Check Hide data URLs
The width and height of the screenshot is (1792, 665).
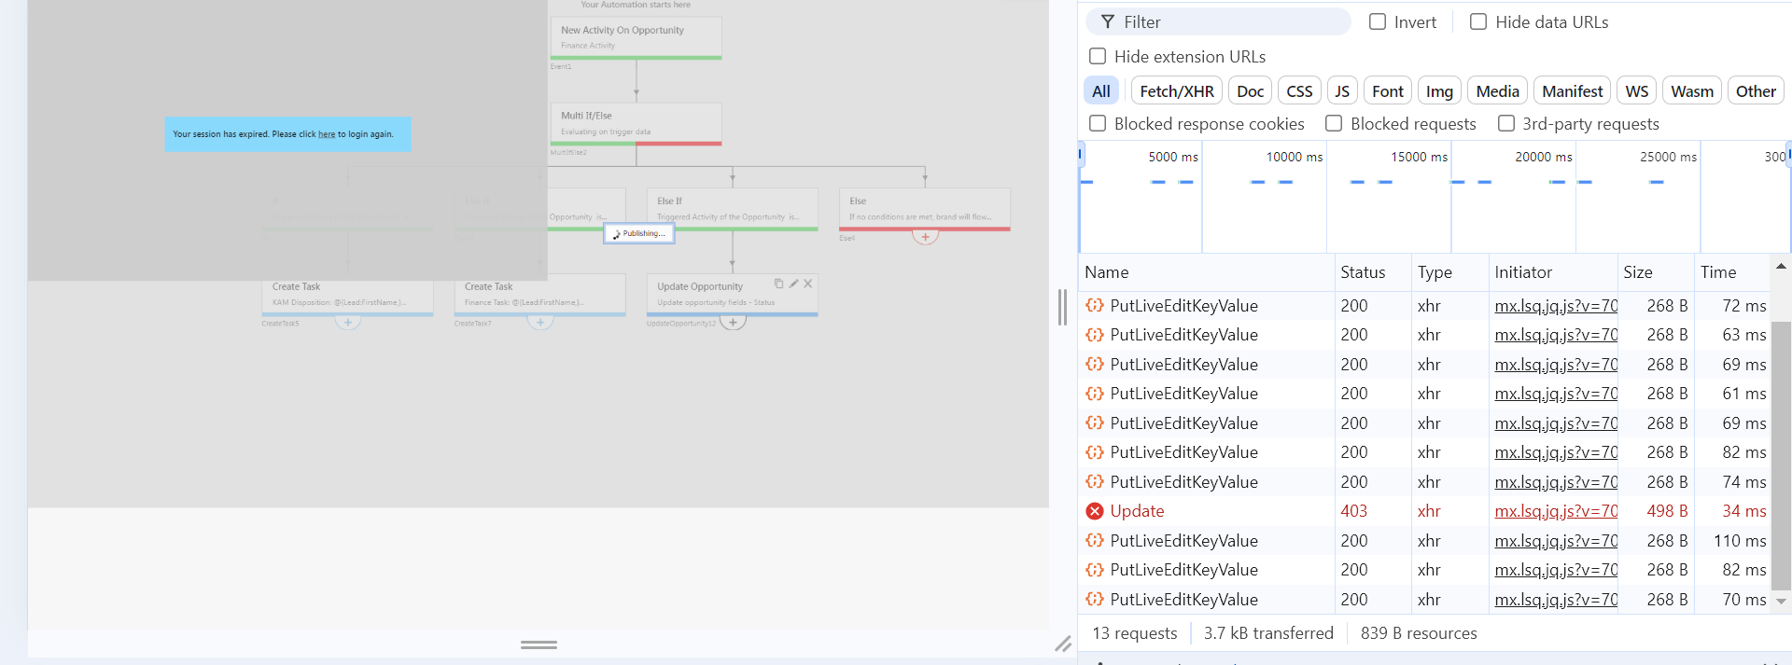click(1478, 21)
